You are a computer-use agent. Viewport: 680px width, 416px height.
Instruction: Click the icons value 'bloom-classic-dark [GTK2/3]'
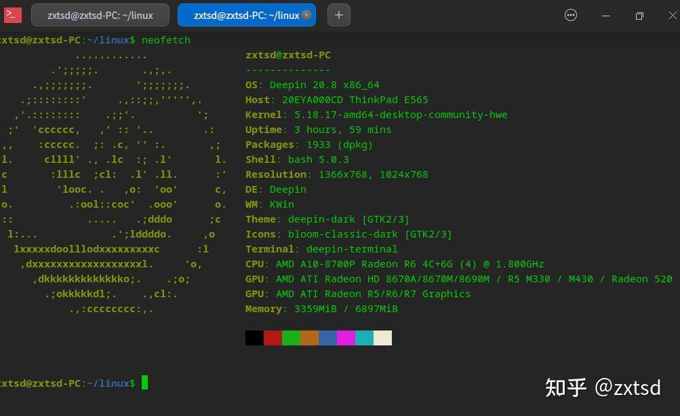370,234
